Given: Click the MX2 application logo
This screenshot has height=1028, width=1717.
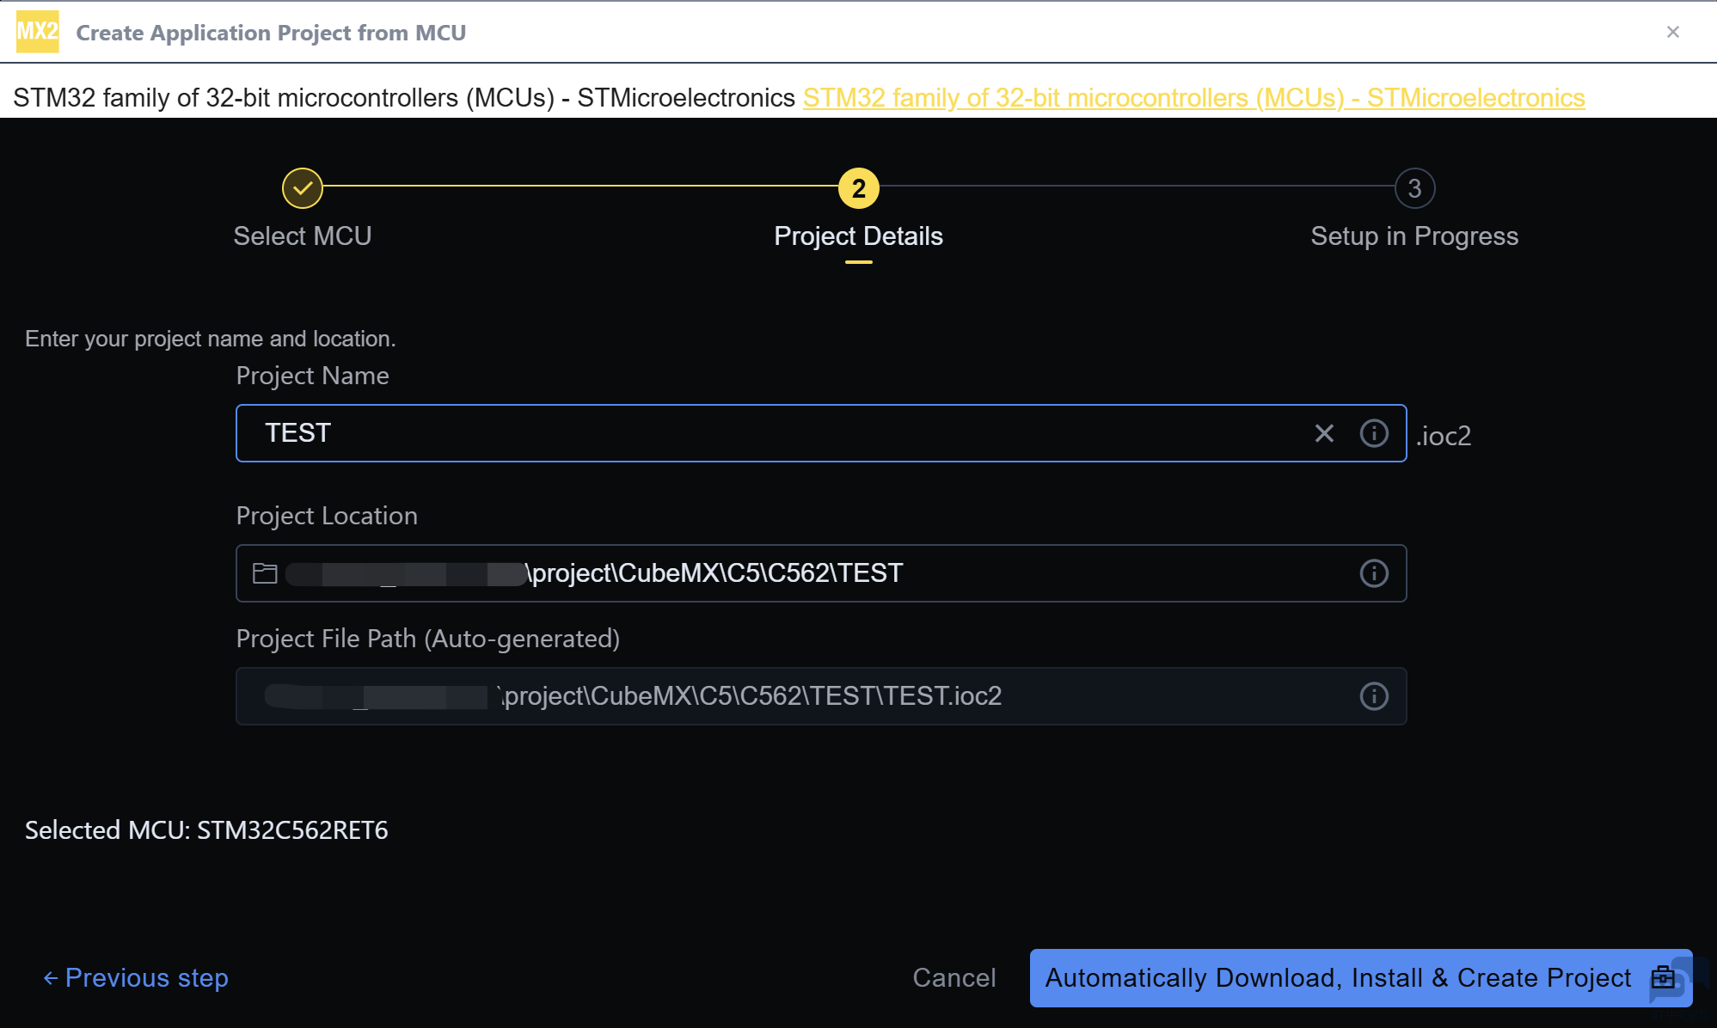Looking at the screenshot, I should (x=38, y=32).
